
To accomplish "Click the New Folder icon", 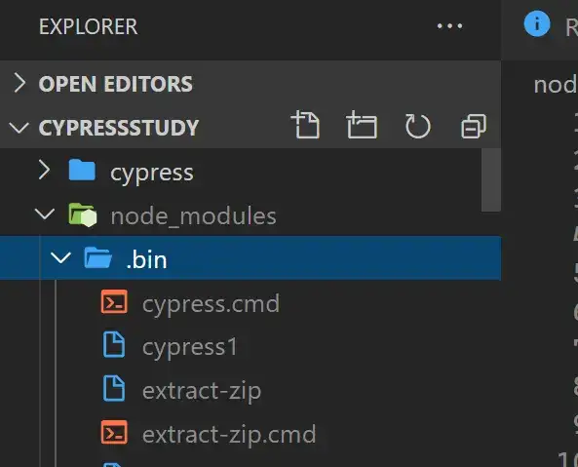I will pyautogui.click(x=362, y=125).
